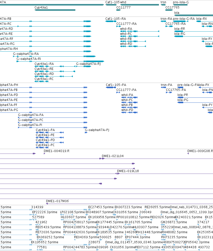Click the Caf1-105-RA transcript label
Screen dimensions: 213x251
116,19
